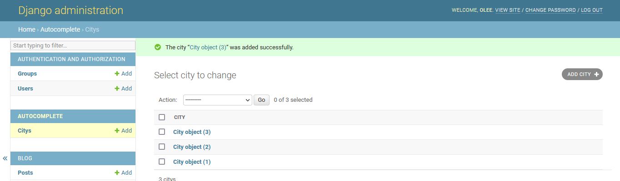Open the Groups model in the sidebar
The image size is (620, 181).
[x=27, y=74]
